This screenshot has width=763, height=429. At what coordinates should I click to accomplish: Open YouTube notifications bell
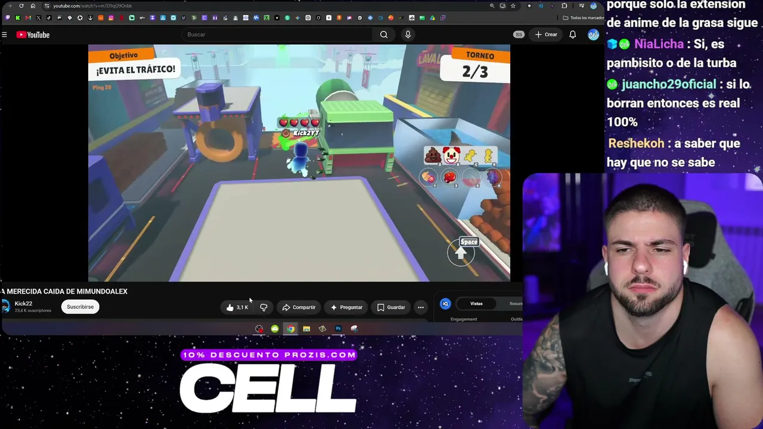pos(572,35)
